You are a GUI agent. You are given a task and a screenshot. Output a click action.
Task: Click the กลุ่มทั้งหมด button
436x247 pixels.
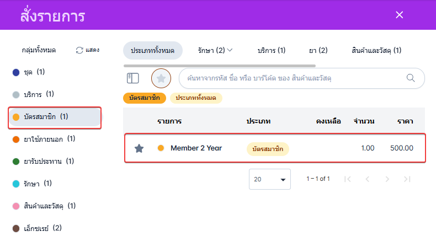click(x=39, y=50)
